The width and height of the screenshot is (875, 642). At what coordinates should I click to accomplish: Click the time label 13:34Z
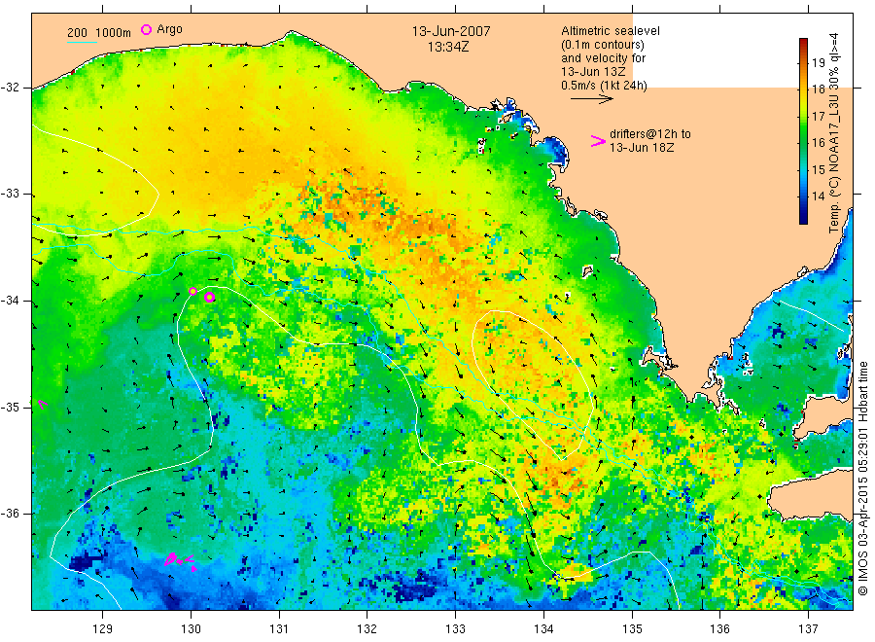pyautogui.click(x=448, y=47)
